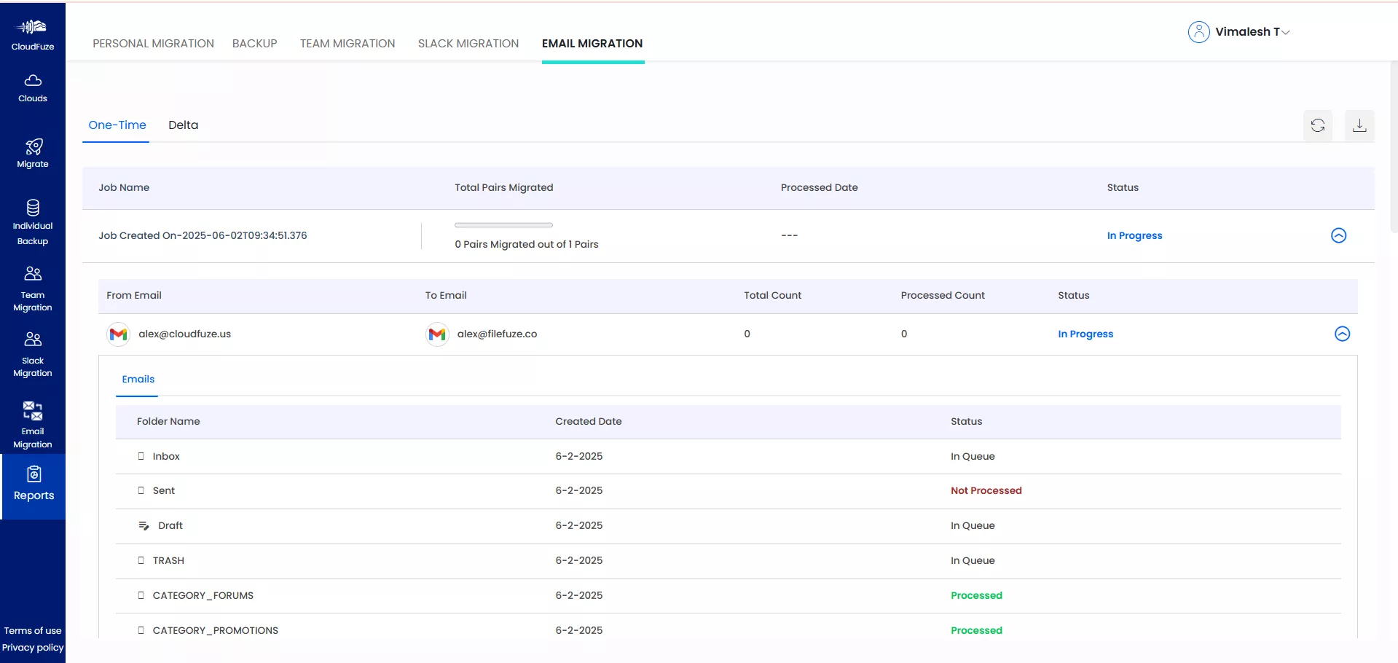The width and height of the screenshot is (1398, 663).
Task: Click the download report icon
Action: coord(1359,125)
